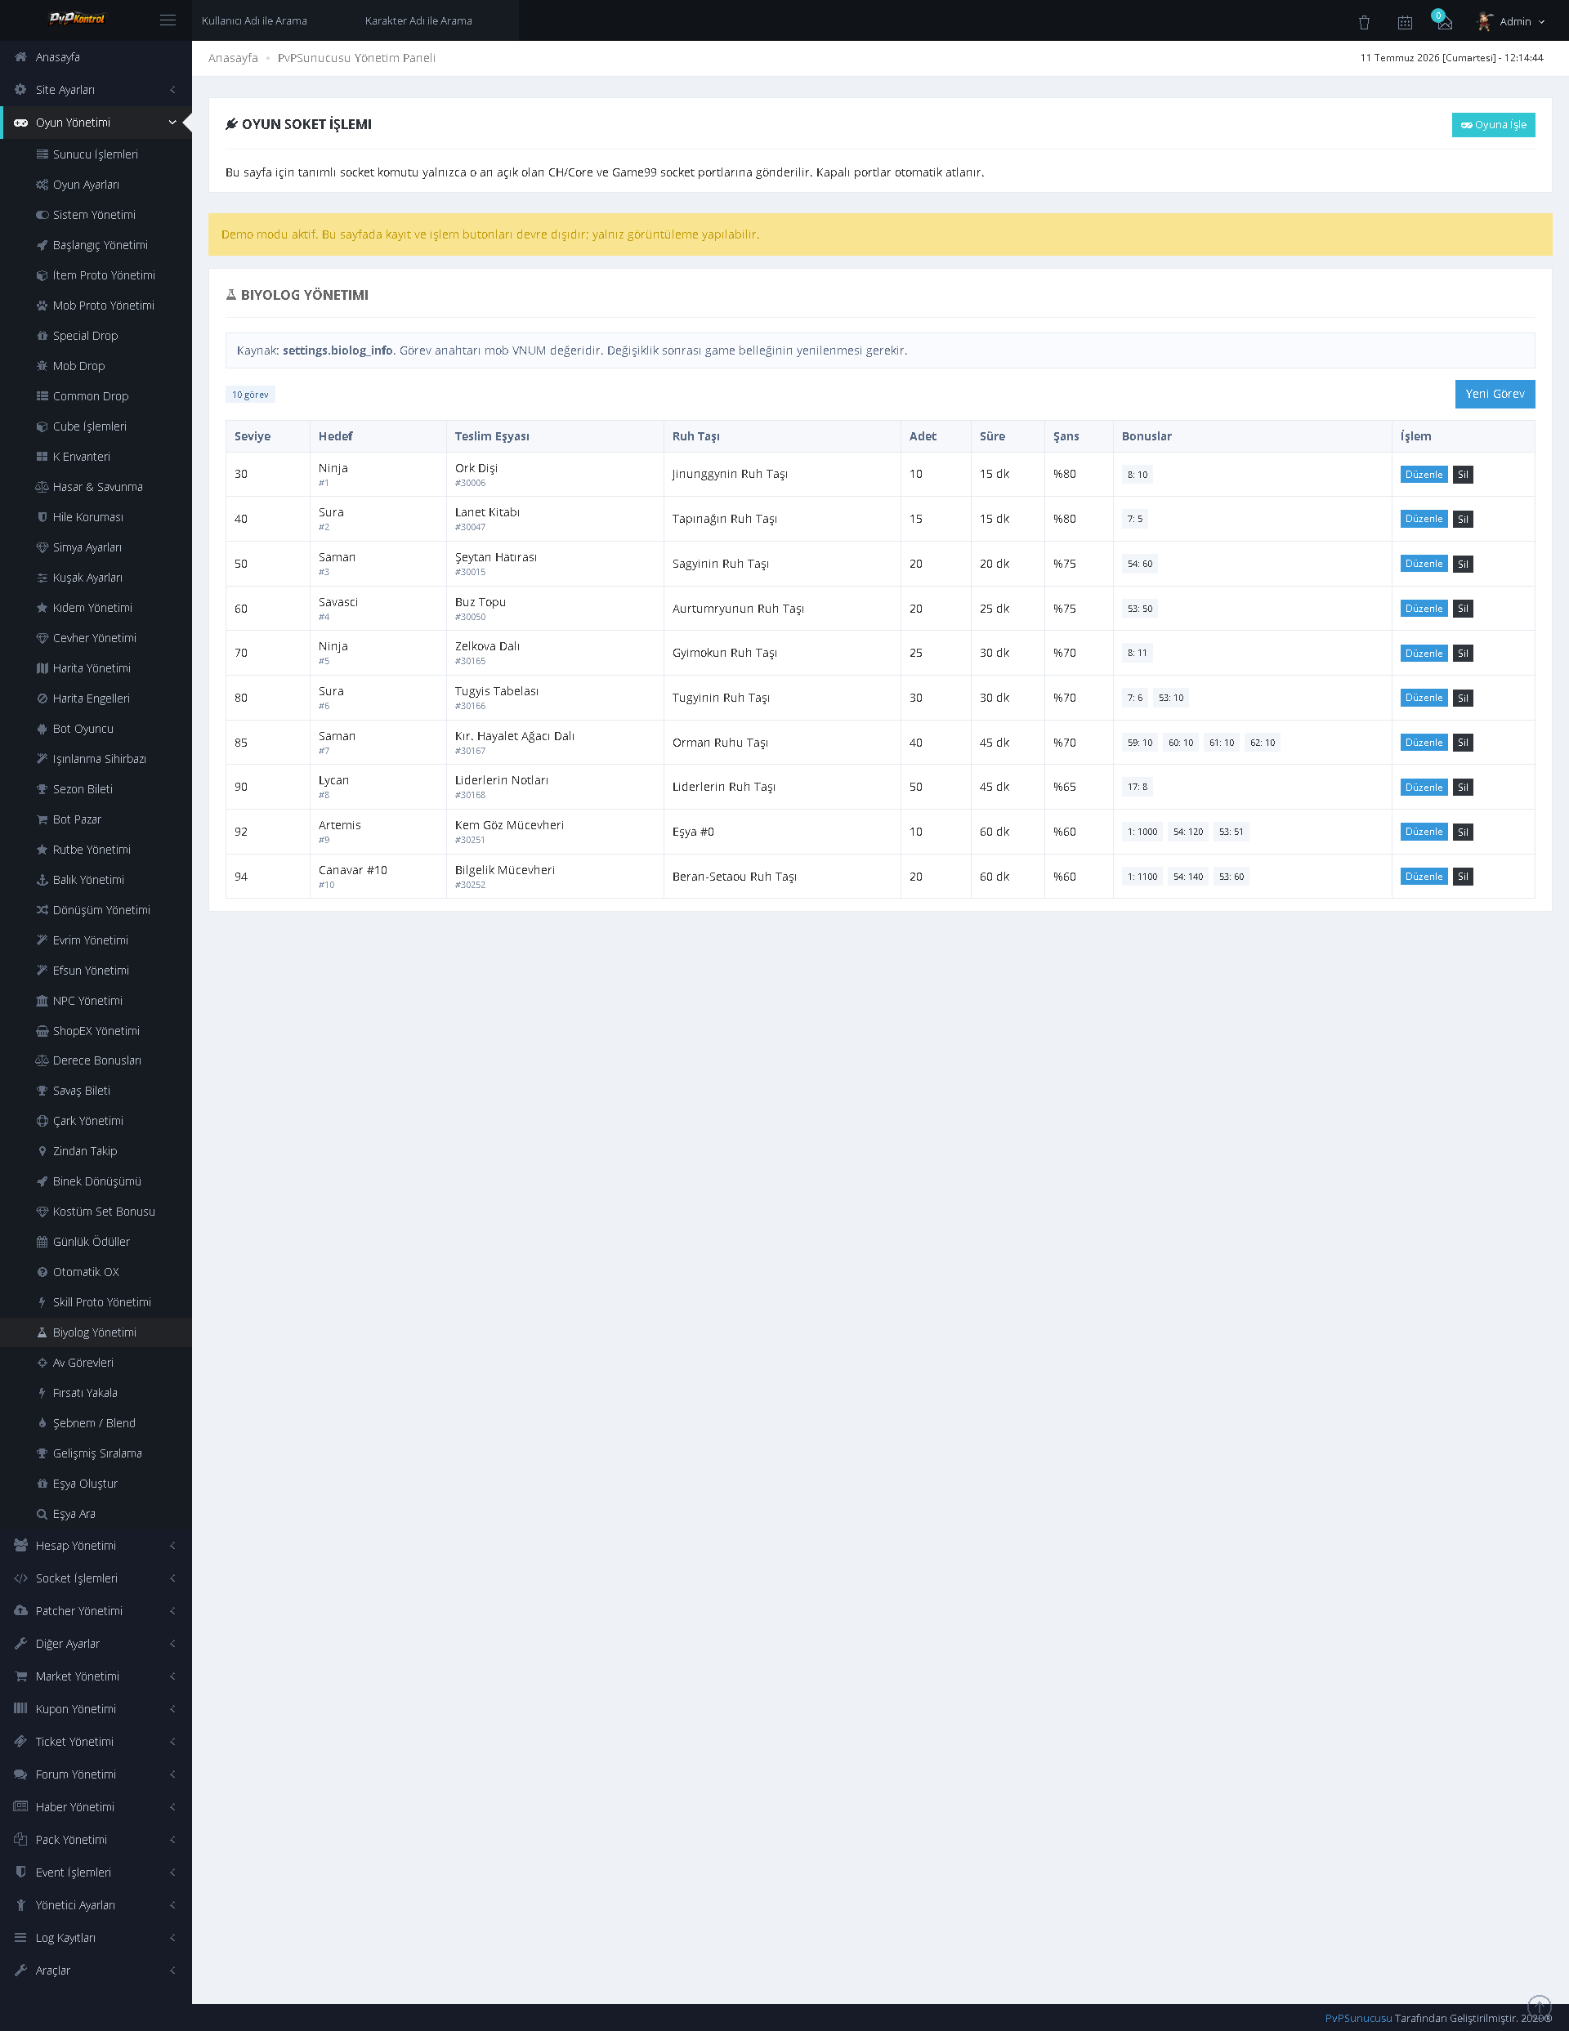
Task: Open the calendar icon in header
Action: 1405,21
